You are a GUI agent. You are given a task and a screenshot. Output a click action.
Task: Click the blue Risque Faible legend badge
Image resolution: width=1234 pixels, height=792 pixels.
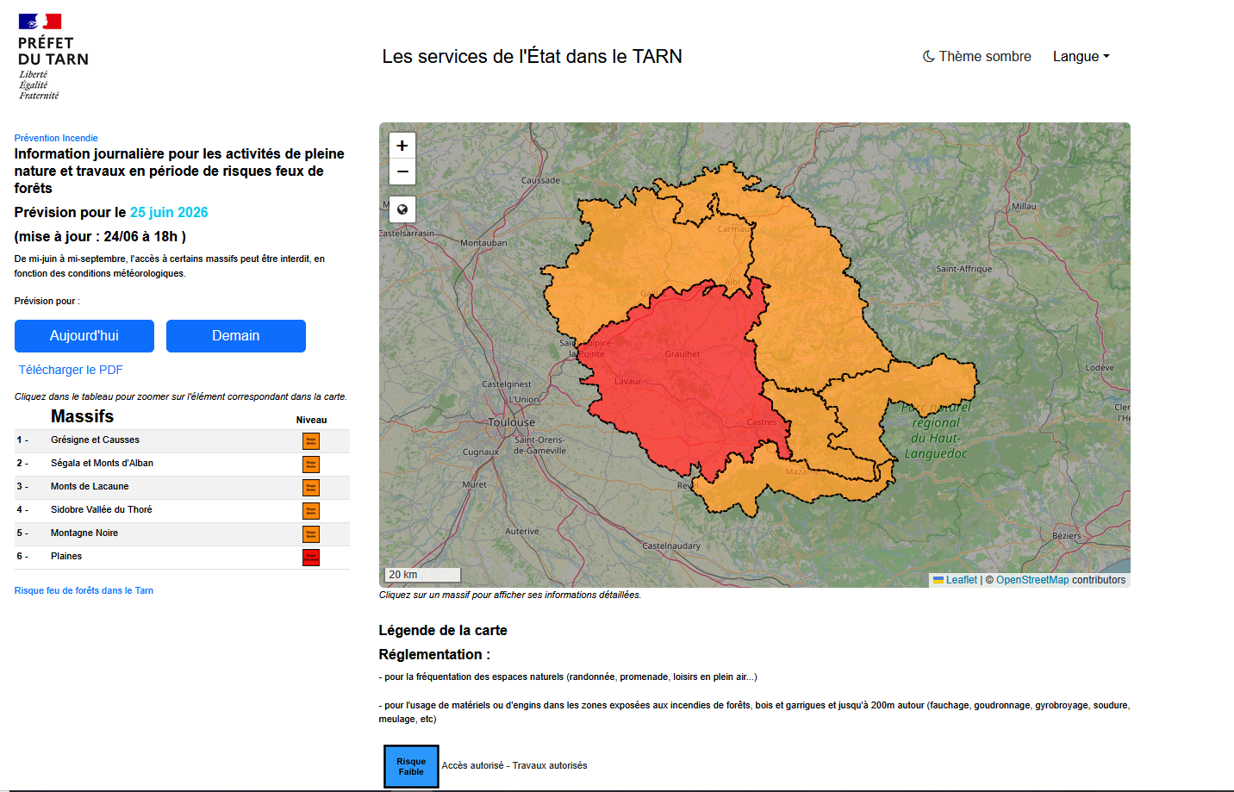click(411, 766)
